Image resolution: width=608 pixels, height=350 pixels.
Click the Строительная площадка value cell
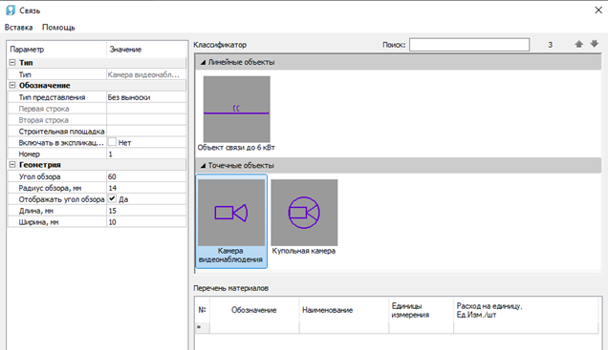pyautogui.click(x=146, y=131)
